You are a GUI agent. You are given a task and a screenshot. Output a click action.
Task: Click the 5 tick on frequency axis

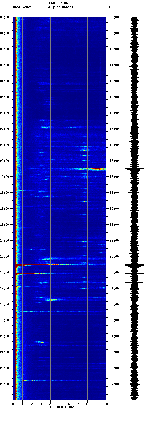click(60, 404)
